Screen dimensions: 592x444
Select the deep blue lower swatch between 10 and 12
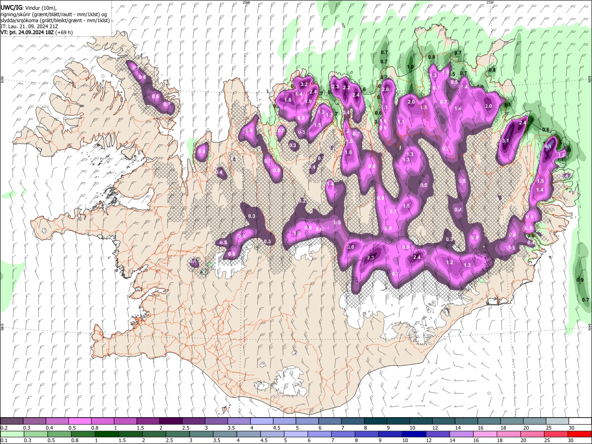coord(413,434)
